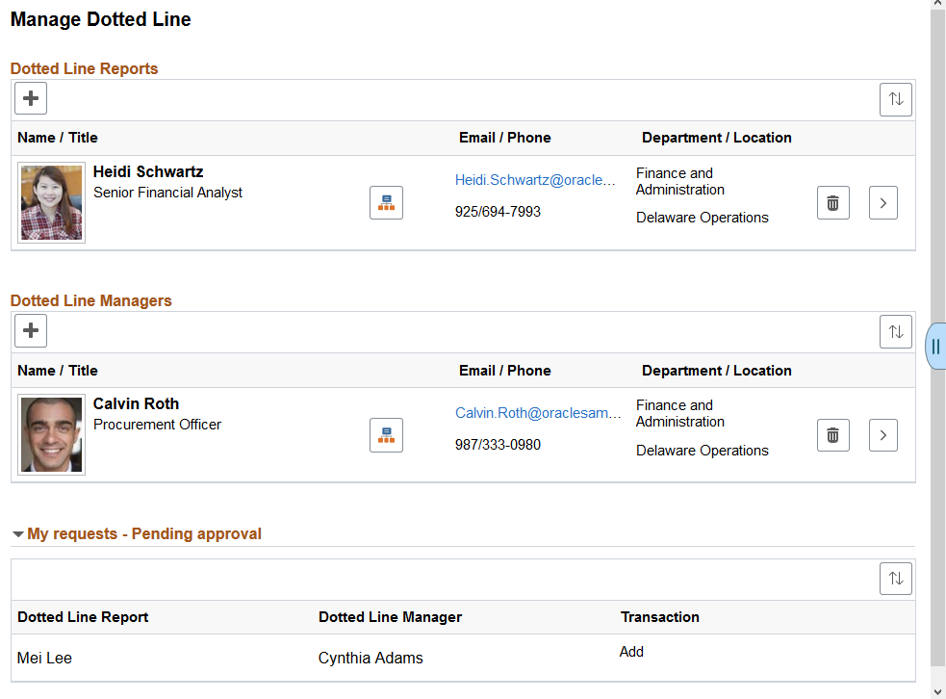This screenshot has height=699, width=946.
Task: Click phone number 925/694-7993
Action: [x=498, y=212]
